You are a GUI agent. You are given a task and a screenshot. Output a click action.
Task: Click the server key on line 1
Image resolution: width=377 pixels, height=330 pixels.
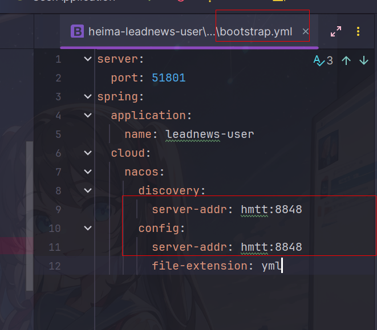[x=117, y=59]
